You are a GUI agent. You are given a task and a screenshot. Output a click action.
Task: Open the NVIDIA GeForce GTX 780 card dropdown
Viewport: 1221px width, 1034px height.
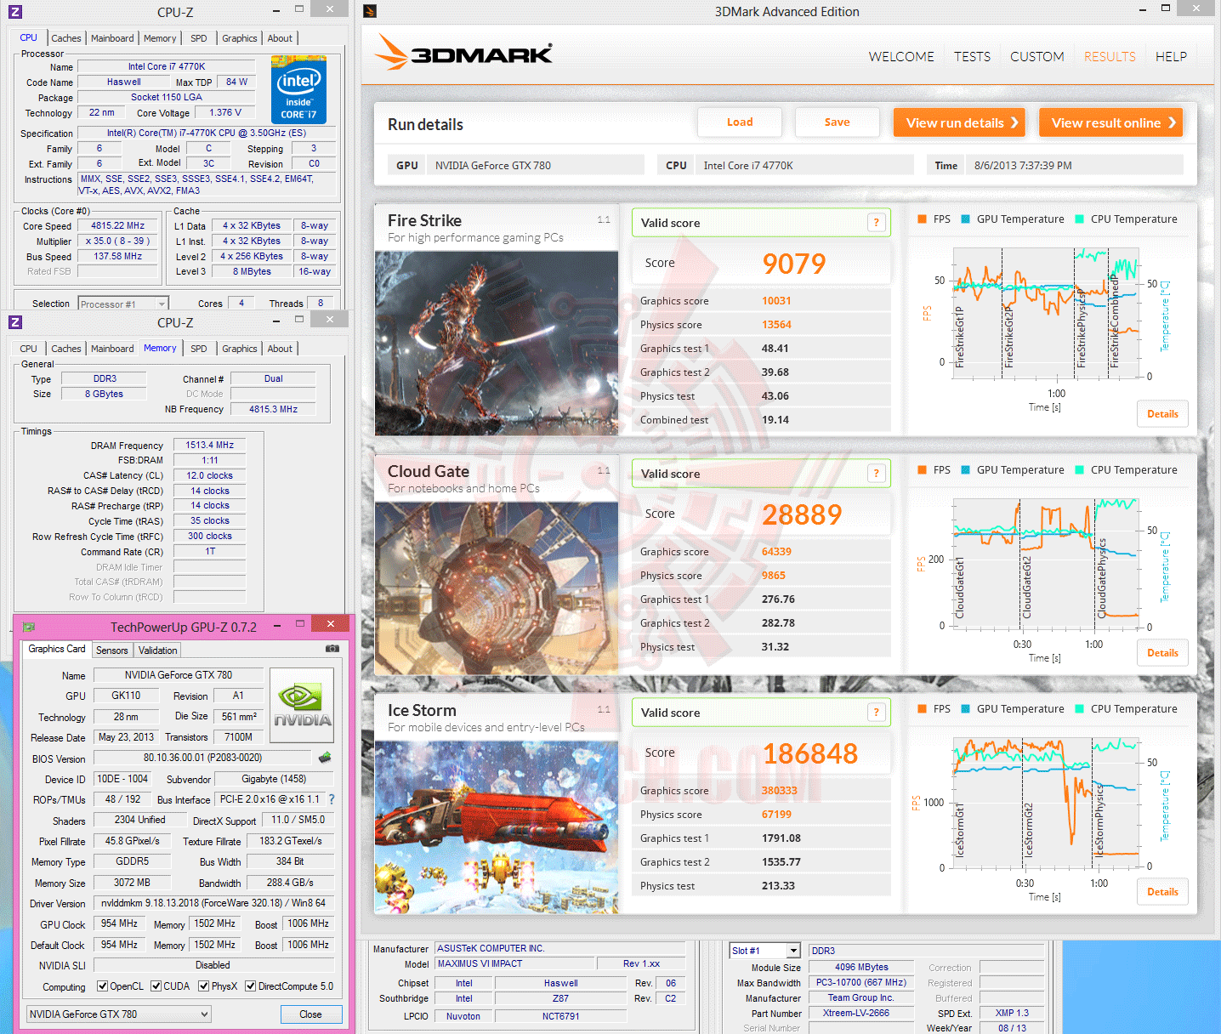[x=119, y=1014]
